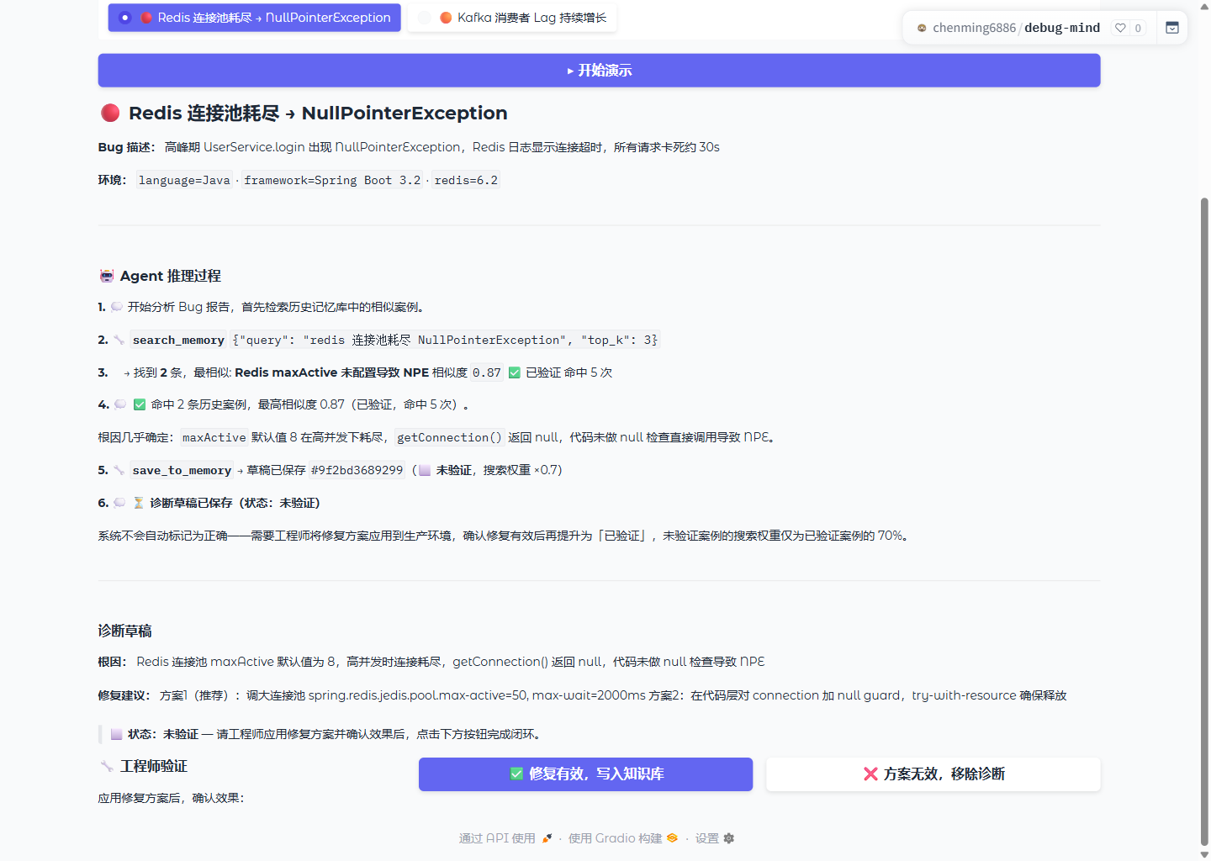1211x861 pixels.
Task: Click framework=Spring Boot 3.2 tag
Action: [x=332, y=180]
